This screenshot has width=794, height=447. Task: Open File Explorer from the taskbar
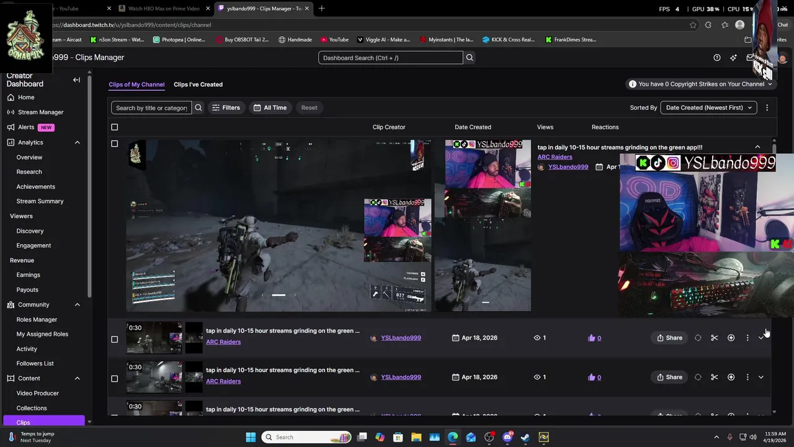416,438
